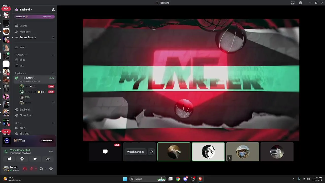
Task: Click the Voice Connected status text
Action: tap(20, 150)
